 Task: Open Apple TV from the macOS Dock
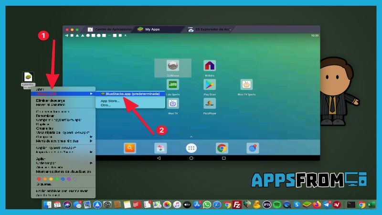tap(187, 204)
